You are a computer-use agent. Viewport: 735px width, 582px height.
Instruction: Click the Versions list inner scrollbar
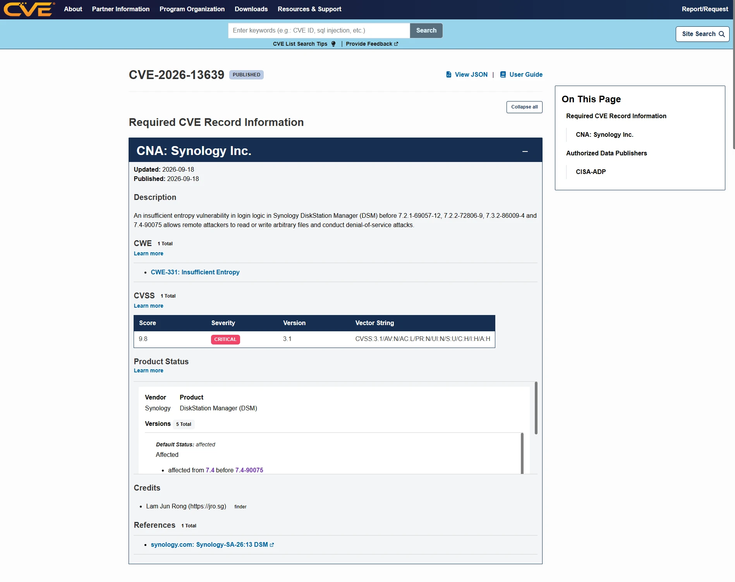(522, 453)
